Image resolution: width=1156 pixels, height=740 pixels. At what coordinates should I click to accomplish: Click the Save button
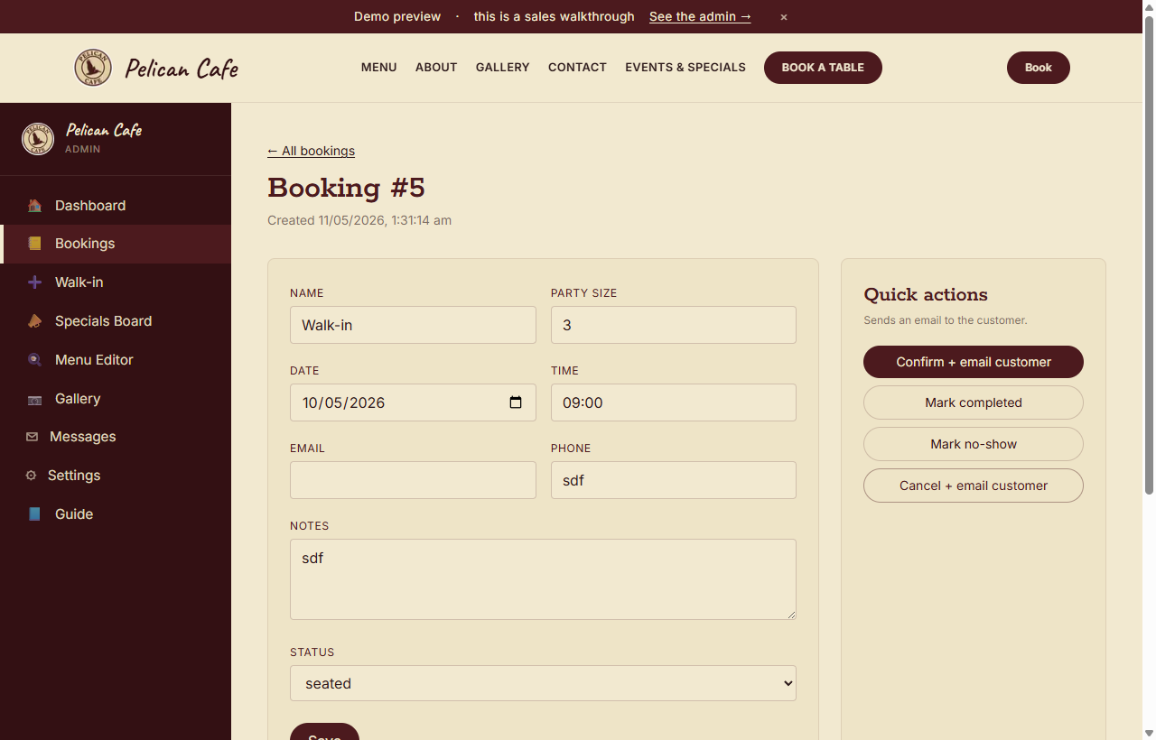324,732
